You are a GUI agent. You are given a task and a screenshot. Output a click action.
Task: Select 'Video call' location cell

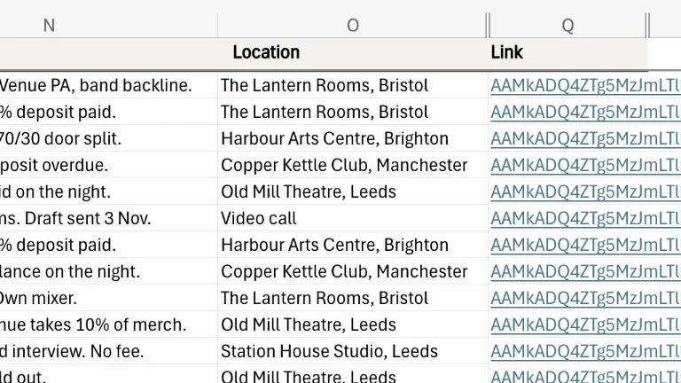pyautogui.click(x=353, y=218)
